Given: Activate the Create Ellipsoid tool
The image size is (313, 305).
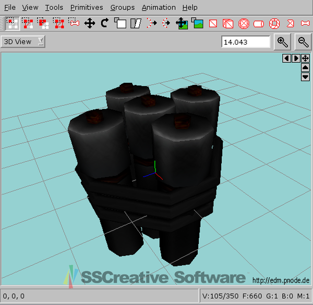Looking at the screenshot, I should pyautogui.click(x=244, y=23).
